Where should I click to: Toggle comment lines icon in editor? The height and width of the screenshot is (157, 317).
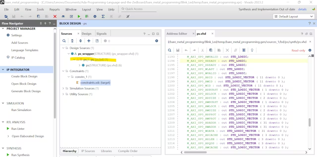pos(235,50)
